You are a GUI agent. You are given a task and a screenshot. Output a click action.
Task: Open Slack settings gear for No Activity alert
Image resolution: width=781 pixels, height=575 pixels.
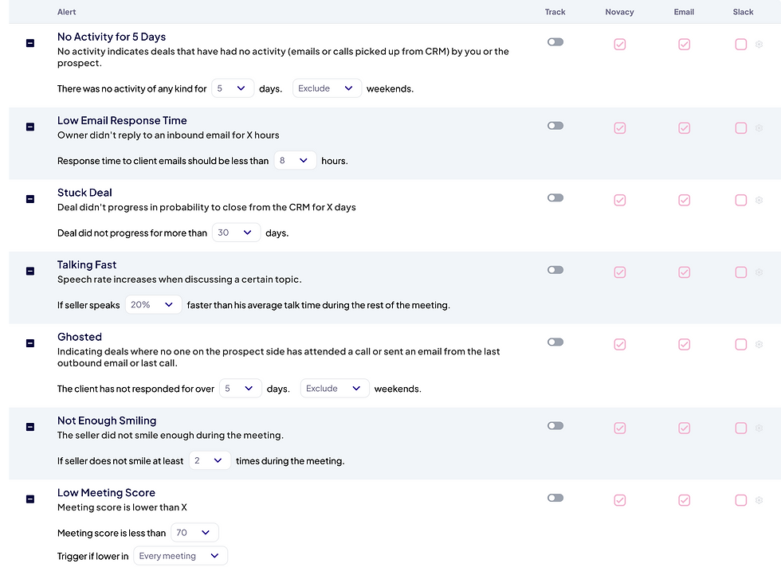point(759,45)
